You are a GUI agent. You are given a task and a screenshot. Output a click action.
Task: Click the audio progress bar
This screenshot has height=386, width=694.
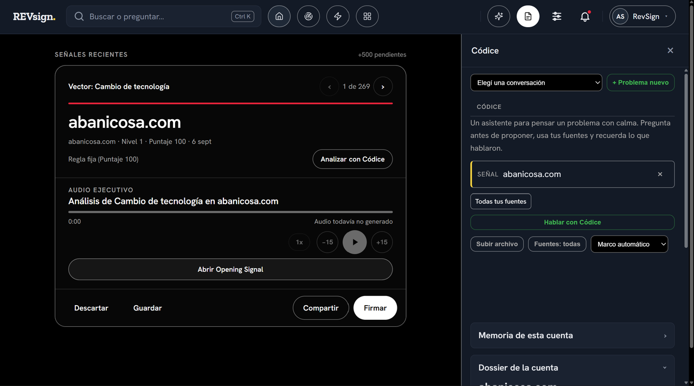coord(230,212)
